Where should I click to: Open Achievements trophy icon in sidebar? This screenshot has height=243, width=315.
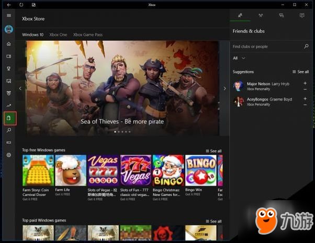[x=9, y=68]
